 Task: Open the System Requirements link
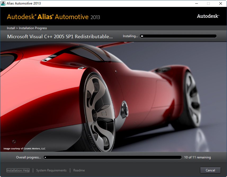[51, 170]
